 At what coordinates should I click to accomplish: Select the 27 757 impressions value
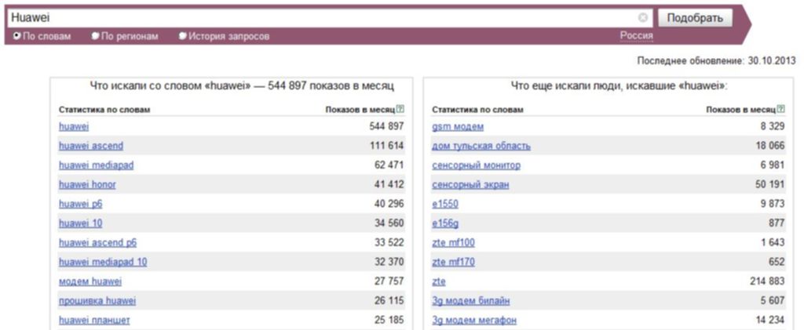[389, 281]
